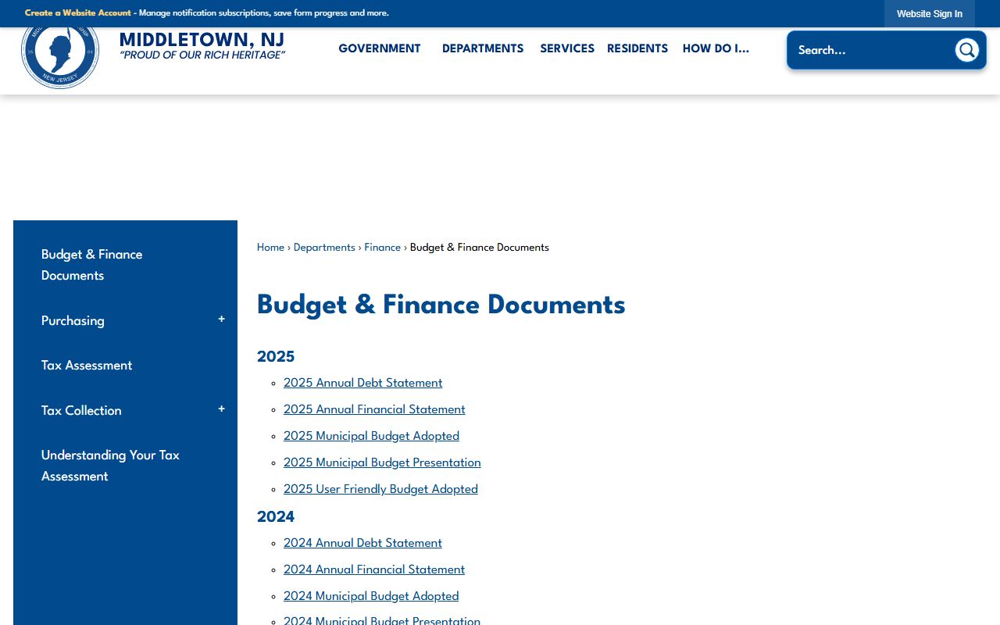
Task: Click the Website Sign In button
Action: pos(930,14)
